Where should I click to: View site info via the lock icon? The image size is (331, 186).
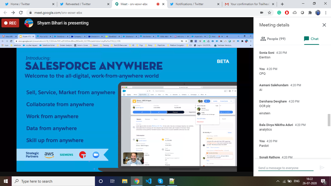pyautogui.click(x=30, y=13)
